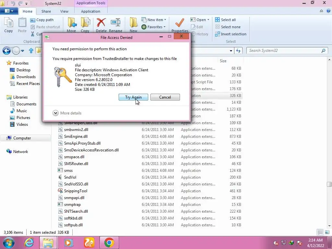Image resolution: width=332 pixels, height=249 pixels.
Task: Click the muted volume tray icon
Action: (276, 243)
